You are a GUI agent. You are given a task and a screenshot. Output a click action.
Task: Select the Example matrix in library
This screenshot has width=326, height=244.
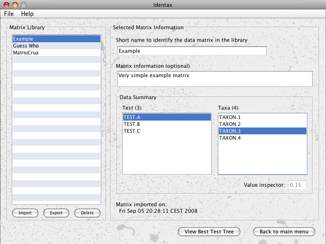tap(57, 39)
